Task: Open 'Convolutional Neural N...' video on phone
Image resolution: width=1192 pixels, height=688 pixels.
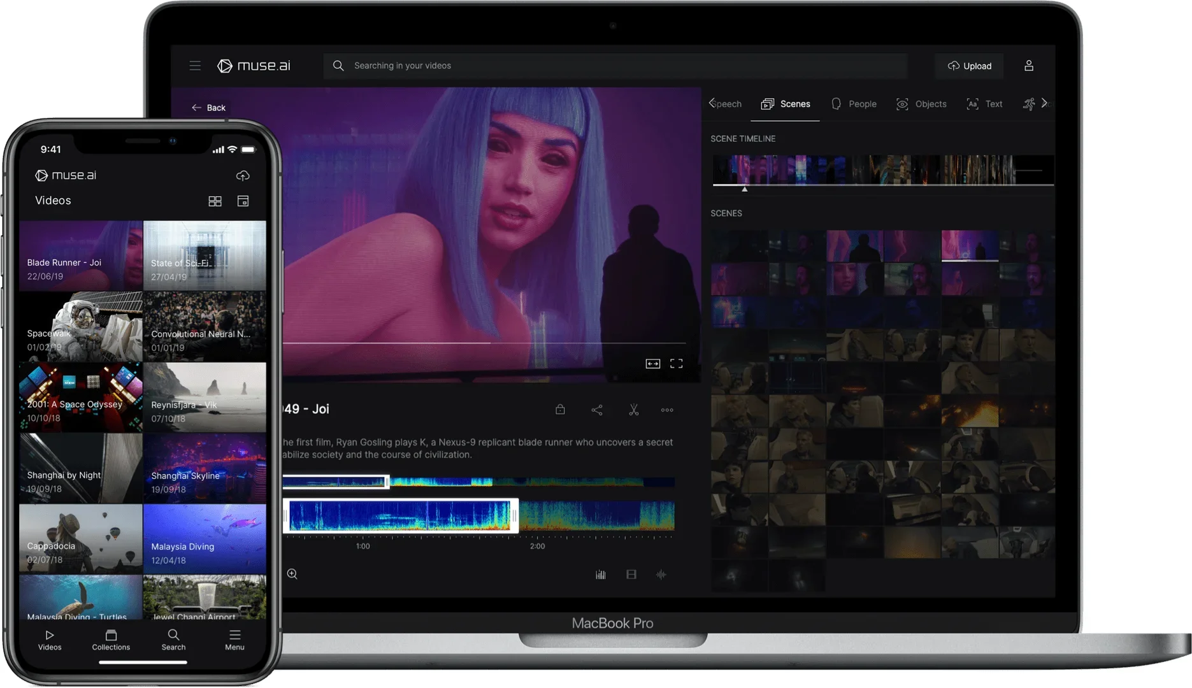Action: (x=205, y=327)
